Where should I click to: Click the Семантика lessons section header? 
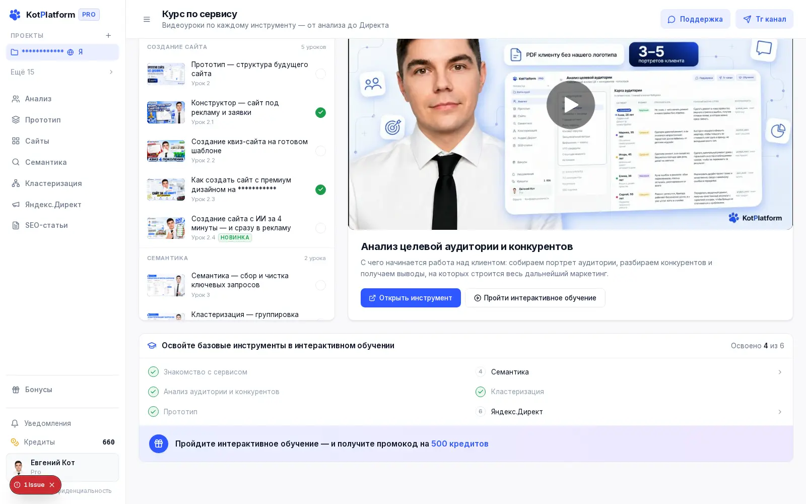pos(167,258)
